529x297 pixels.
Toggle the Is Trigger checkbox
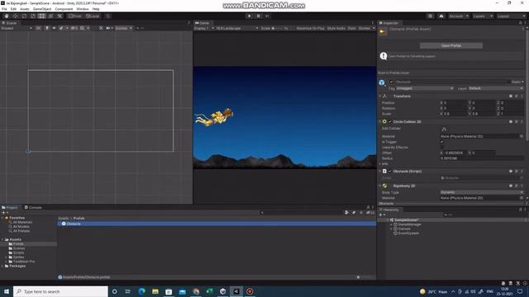pos(442,142)
